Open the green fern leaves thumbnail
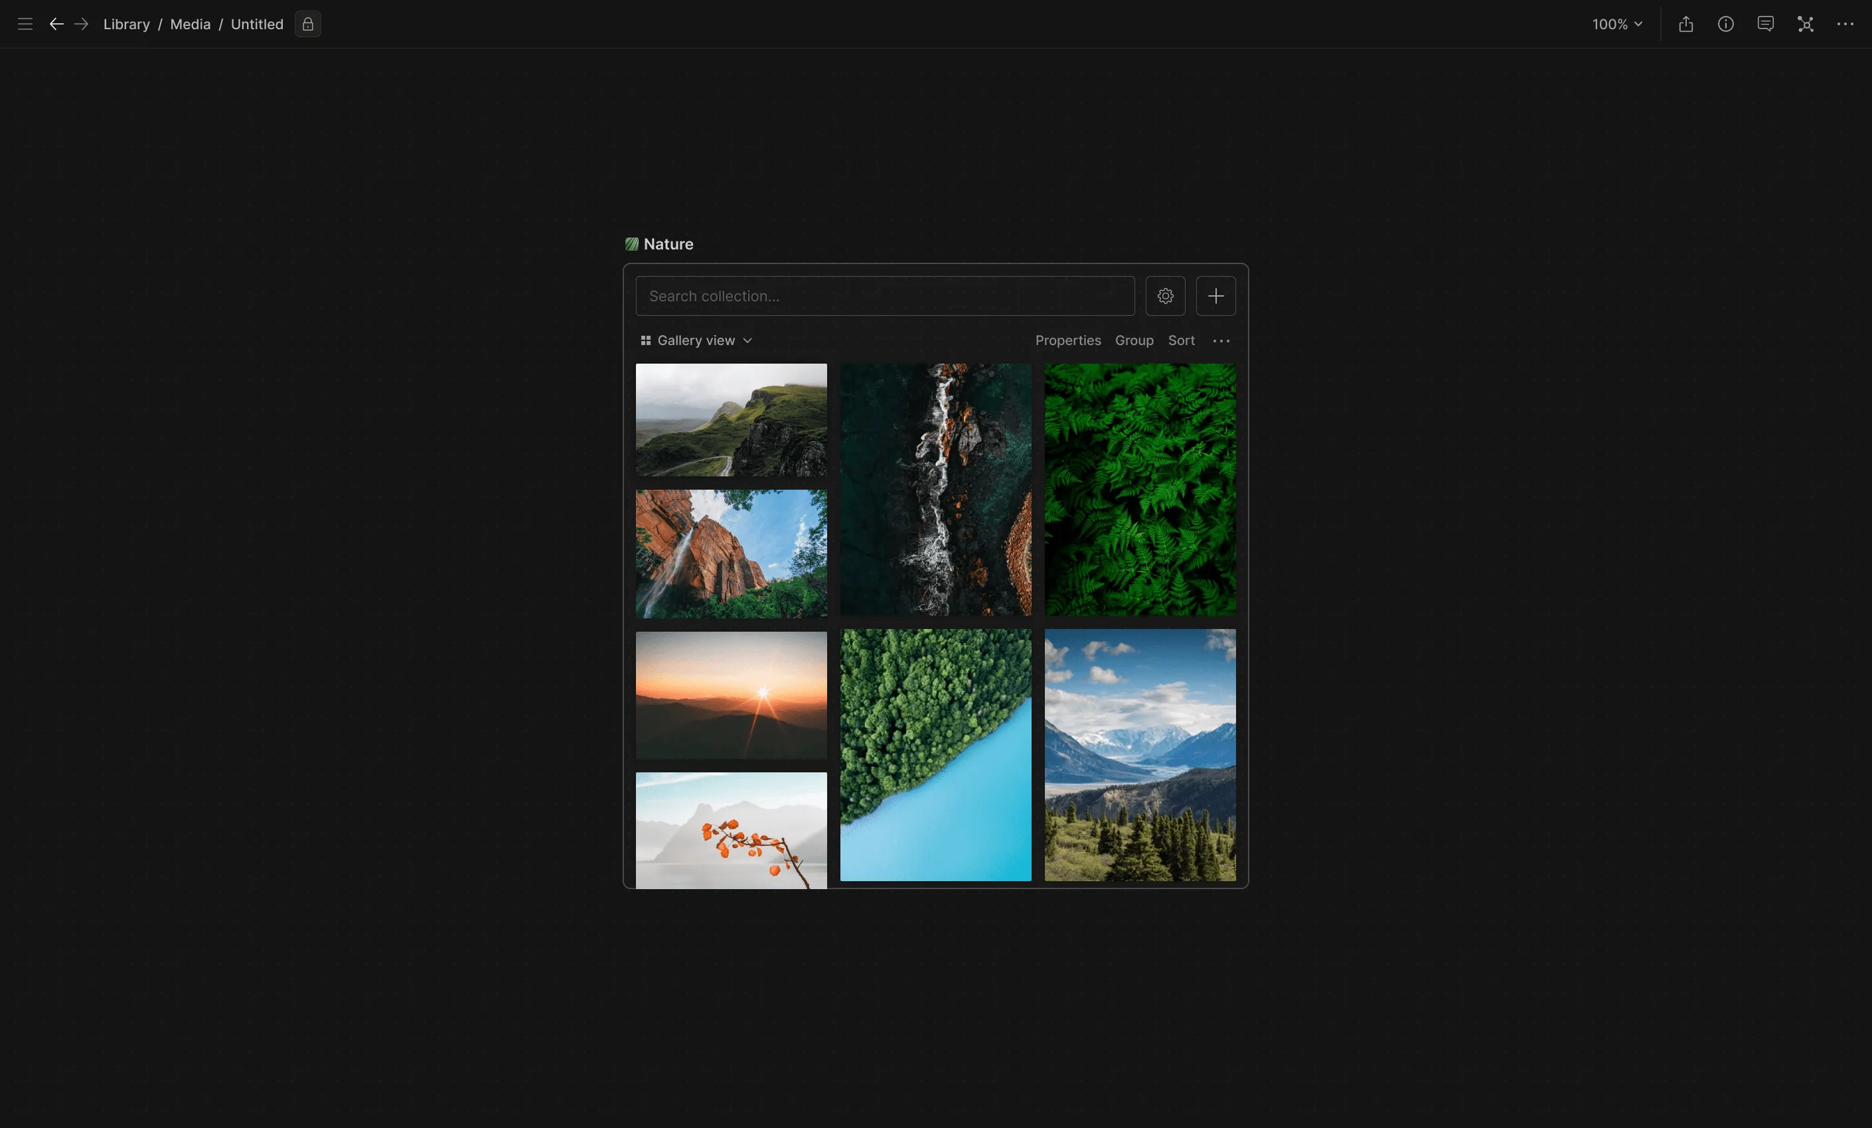The width and height of the screenshot is (1872, 1128). pos(1140,490)
